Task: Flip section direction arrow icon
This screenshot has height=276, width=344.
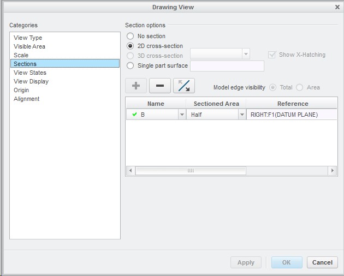Action: coord(184,86)
